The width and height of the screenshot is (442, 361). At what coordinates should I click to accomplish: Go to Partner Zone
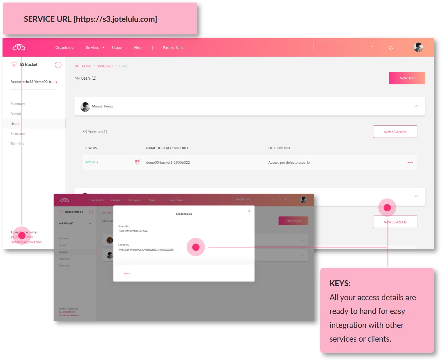click(x=173, y=47)
